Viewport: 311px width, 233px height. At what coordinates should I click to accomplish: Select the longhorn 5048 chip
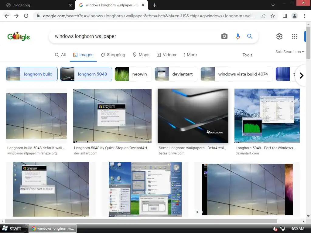tap(86, 74)
